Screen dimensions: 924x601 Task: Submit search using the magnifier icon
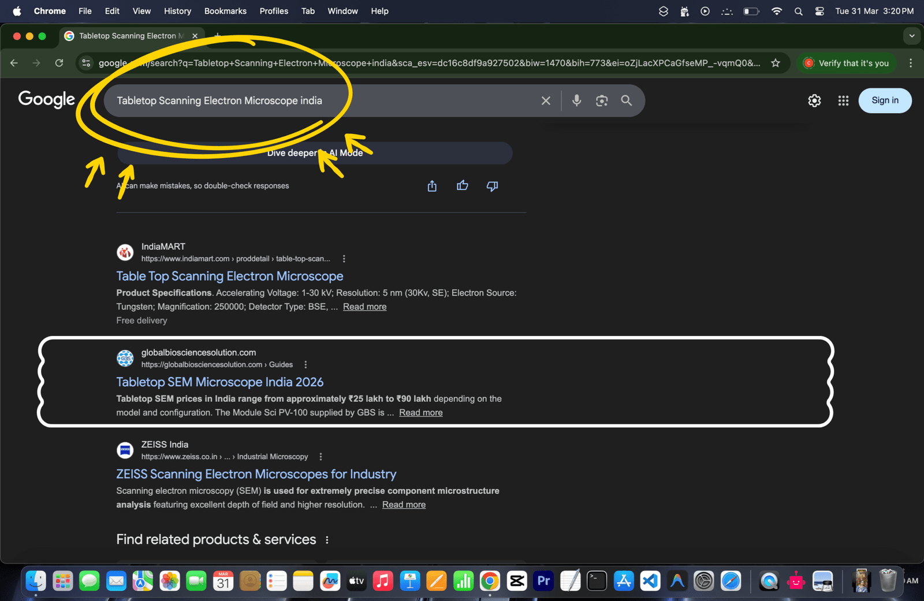click(627, 100)
